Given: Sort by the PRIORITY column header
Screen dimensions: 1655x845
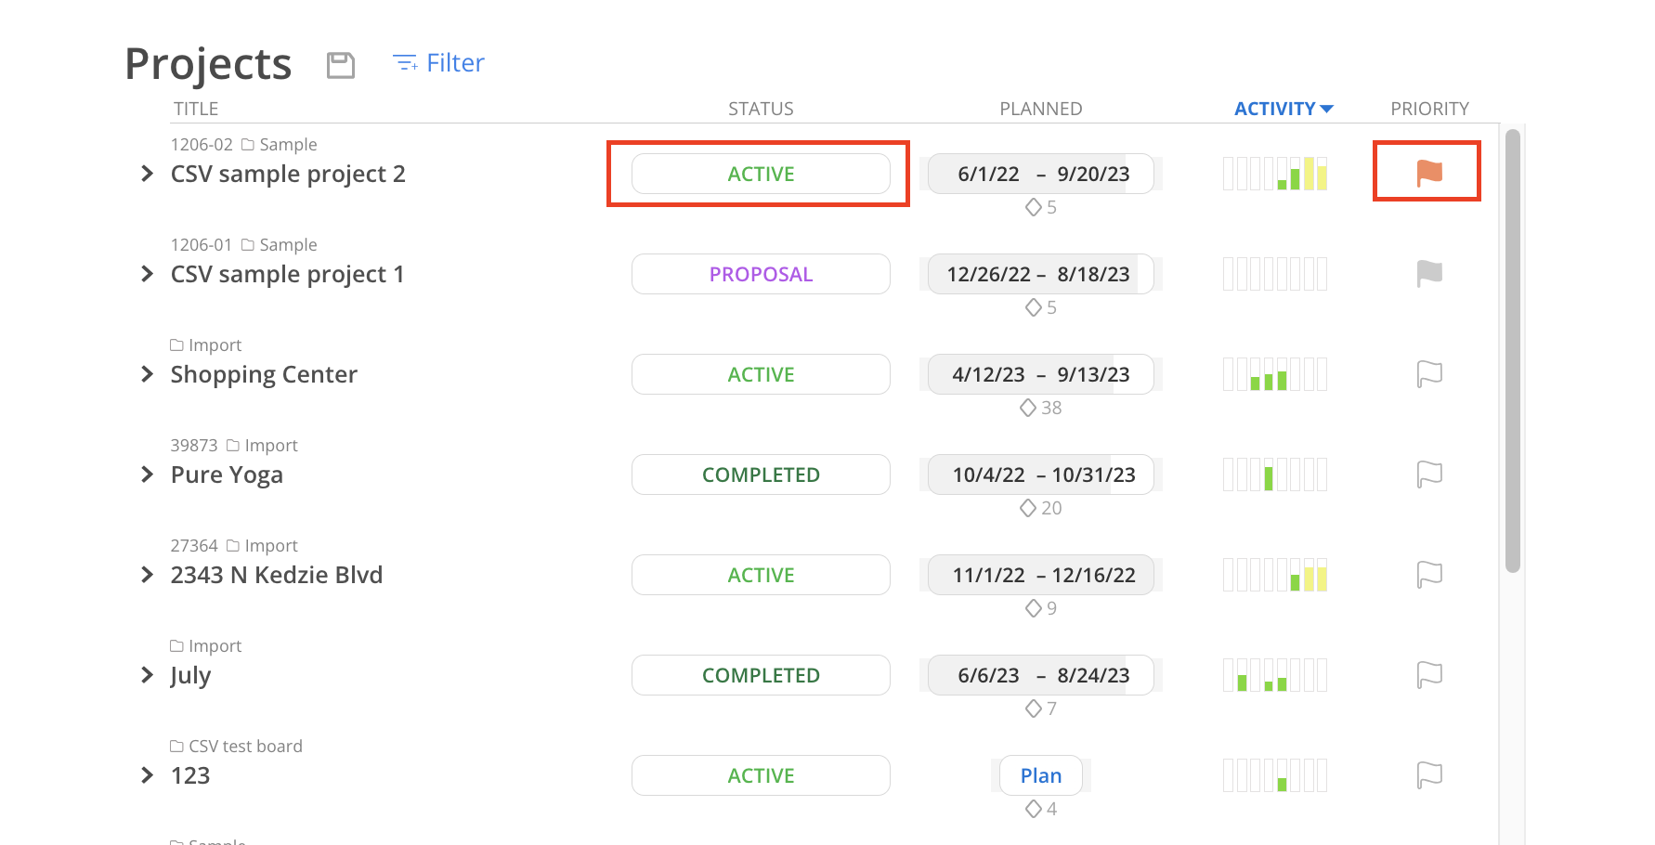Looking at the screenshot, I should point(1429,109).
